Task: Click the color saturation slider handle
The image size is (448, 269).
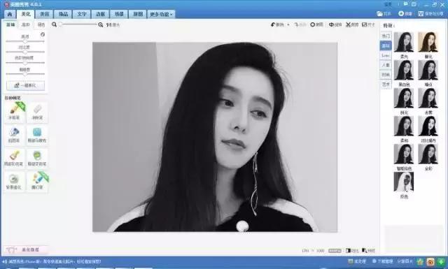Action: [25, 63]
